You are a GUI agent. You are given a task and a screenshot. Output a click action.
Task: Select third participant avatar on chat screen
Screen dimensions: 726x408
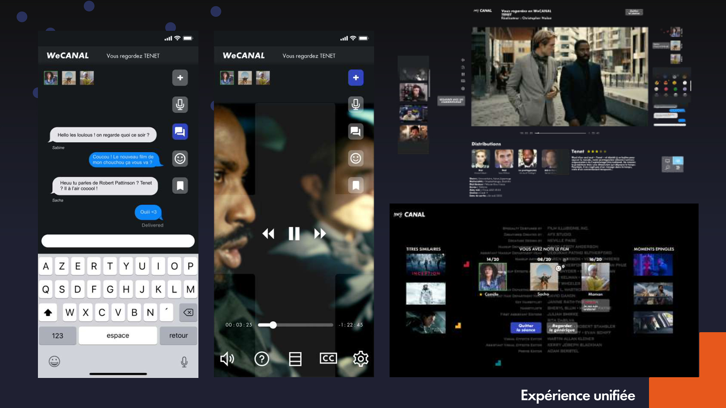click(x=87, y=78)
